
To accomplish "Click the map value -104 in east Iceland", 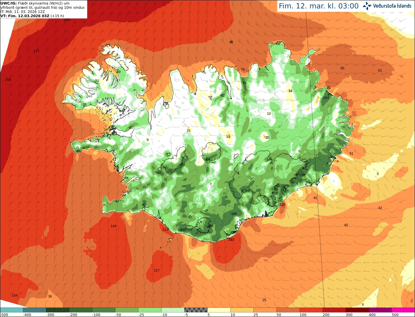I will [x=326, y=98].
